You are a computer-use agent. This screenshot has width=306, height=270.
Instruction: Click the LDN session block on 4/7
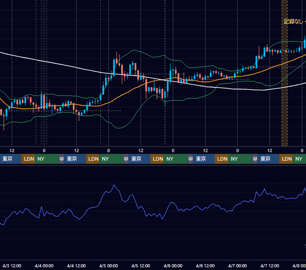pos(286,159)
